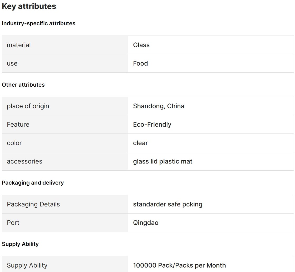Click the material label cell
The width and height of the screenshot is (295, 272).
pos(65,45)
